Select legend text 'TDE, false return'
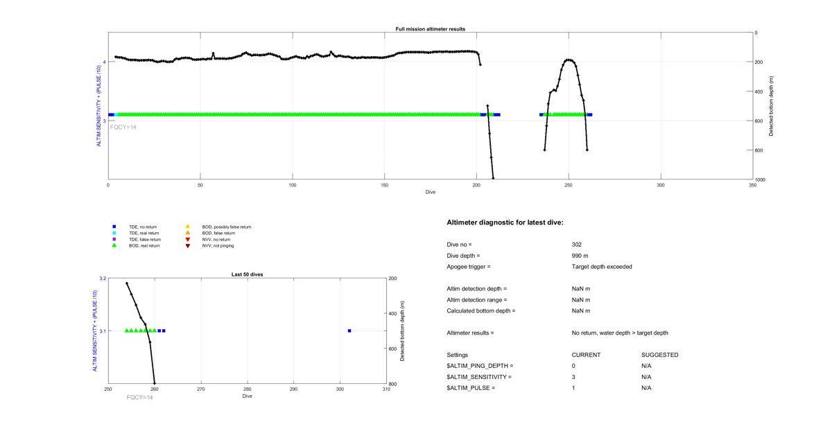832x431 pixels. (145, 240)
